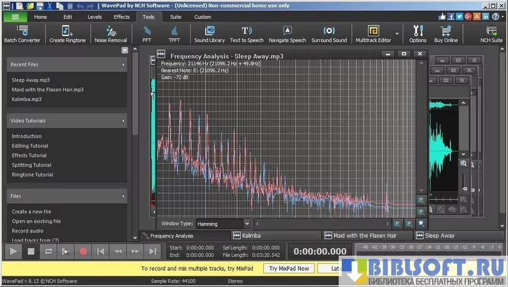
Task: Click the zoom magnifier in waveform panel
Action: [x=463, y=164]
